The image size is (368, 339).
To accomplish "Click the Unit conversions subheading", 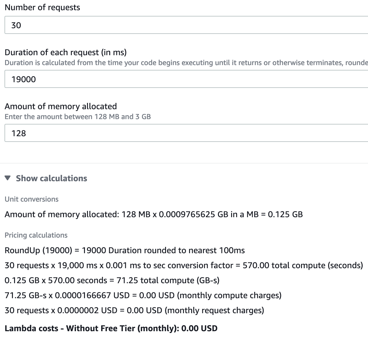I will (32, 199).
